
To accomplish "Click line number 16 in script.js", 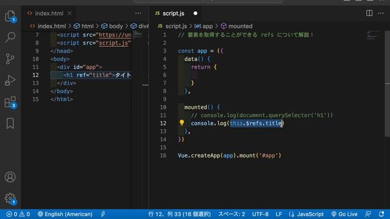I will pyautogui.click(x=163, y=156).
